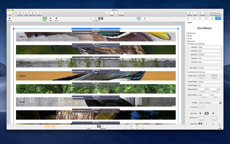Select the Mallard MP3 track
230x144 pixels.
click(96, 31)
